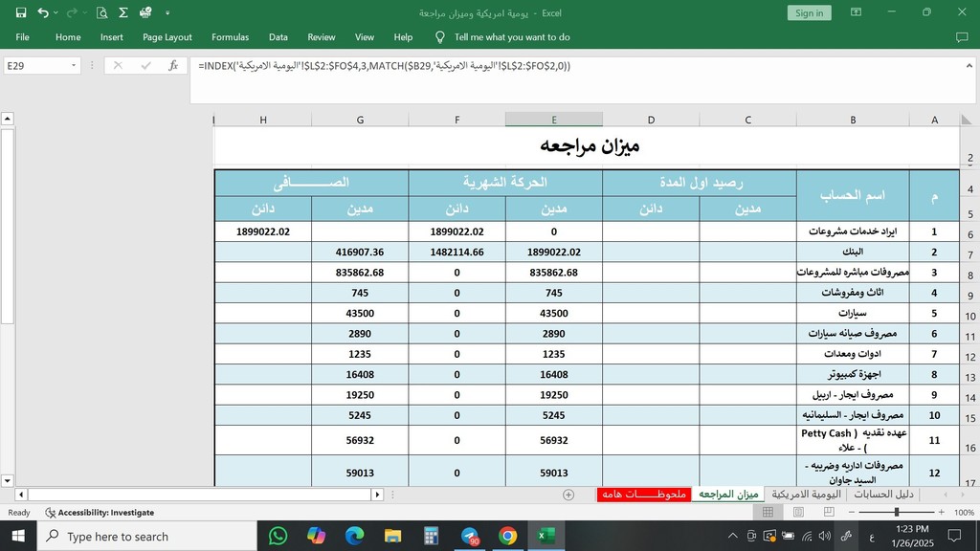The width and height of the screenshot is (980, 551).
Task: Click the Sign in button
Action: click(809, 13)
